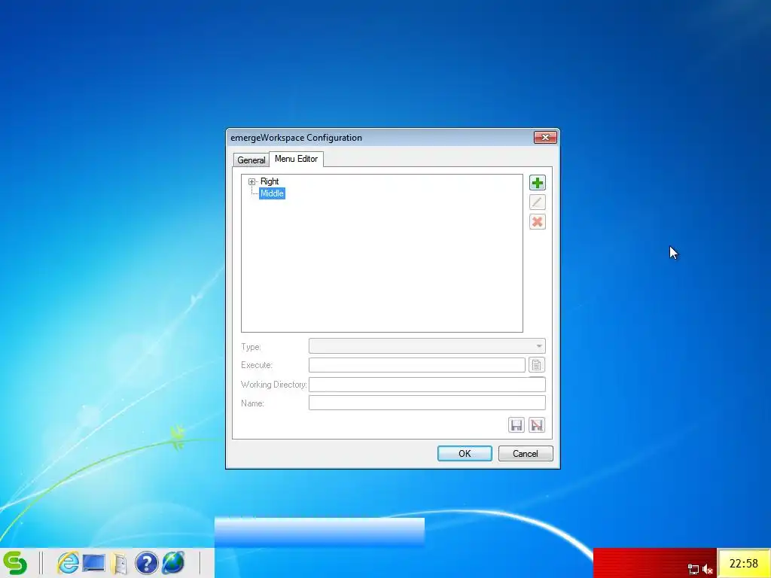The image size is (771, 578).
Task: Open the folder icon in taskbar
Action: point(120,563)
